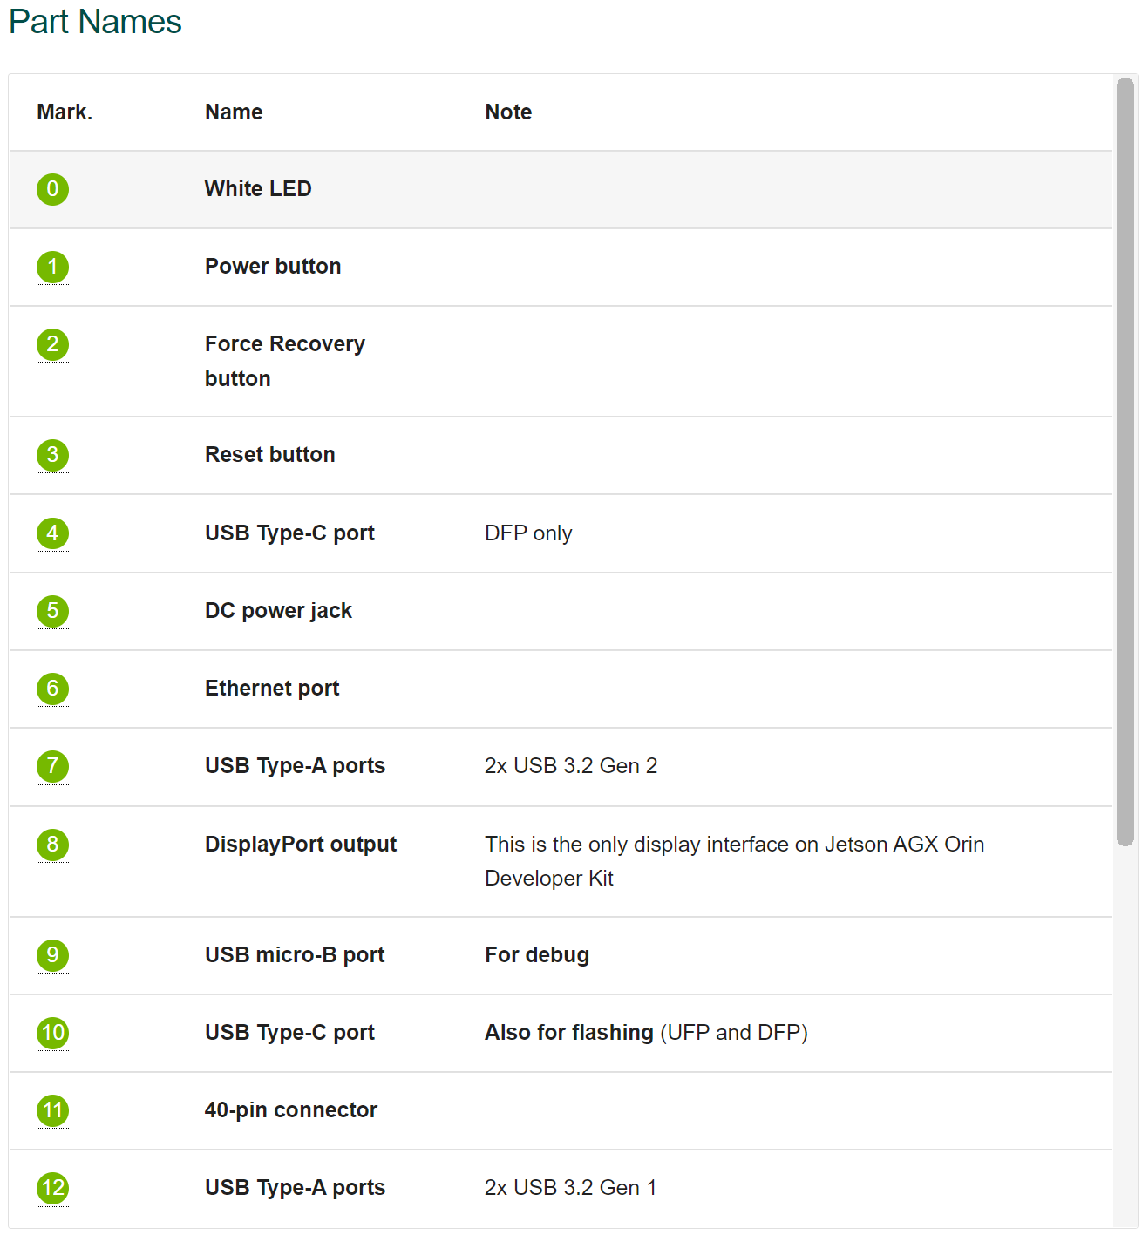Click the White LED row name

click(258, 189)
